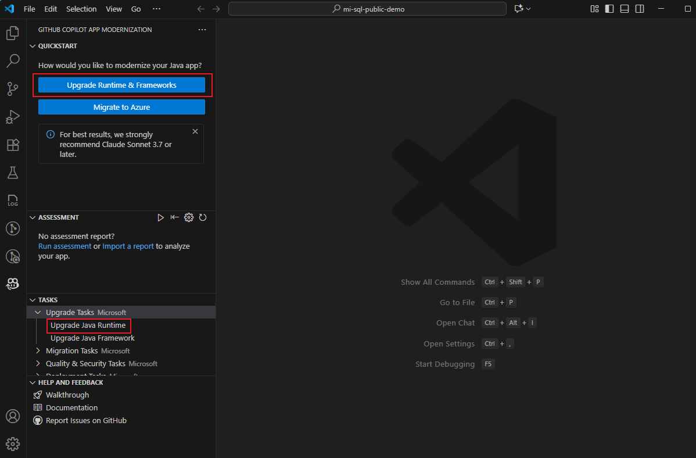Run assessment using the play icon

pyautogui.click(x=161, y=217)
